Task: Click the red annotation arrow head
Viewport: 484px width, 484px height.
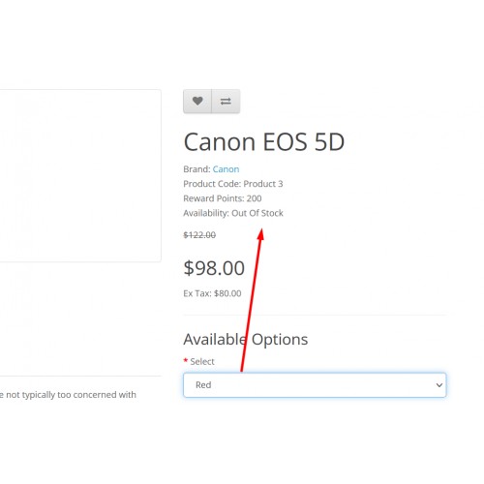Action: click(260, 234)
